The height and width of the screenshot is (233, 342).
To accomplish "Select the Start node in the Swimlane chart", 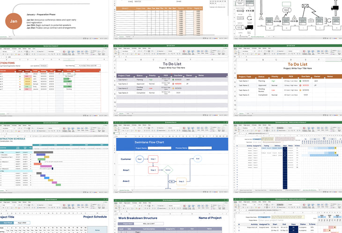I will tap(140, 159).
